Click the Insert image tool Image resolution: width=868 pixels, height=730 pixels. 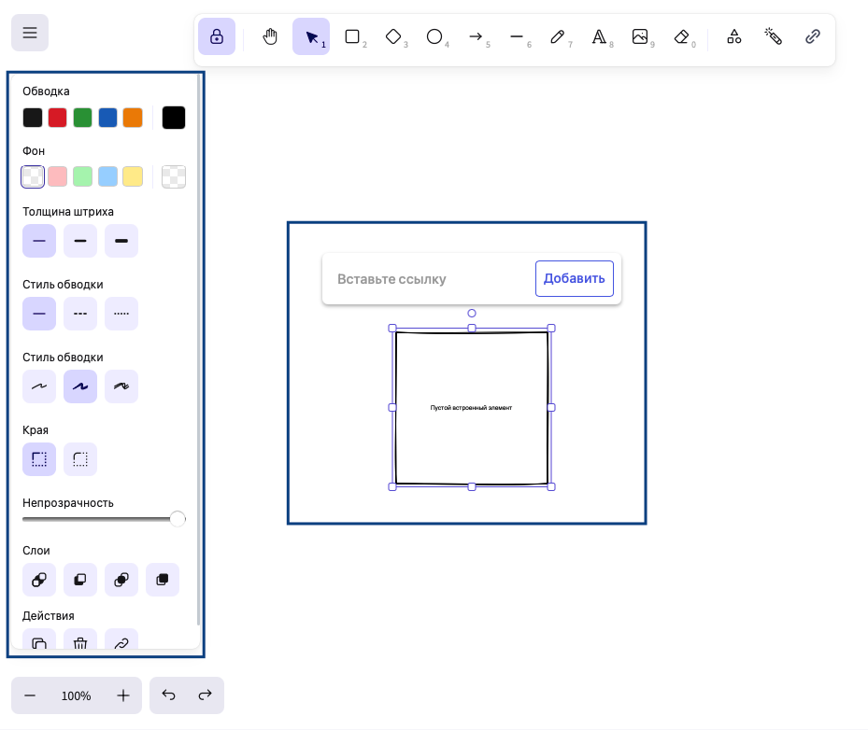point(640,36)
